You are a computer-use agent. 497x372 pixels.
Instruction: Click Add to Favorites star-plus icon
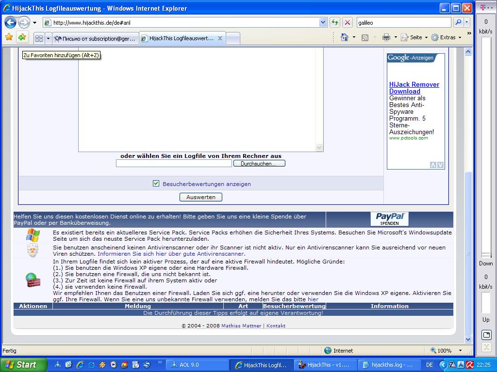point(22,37)
